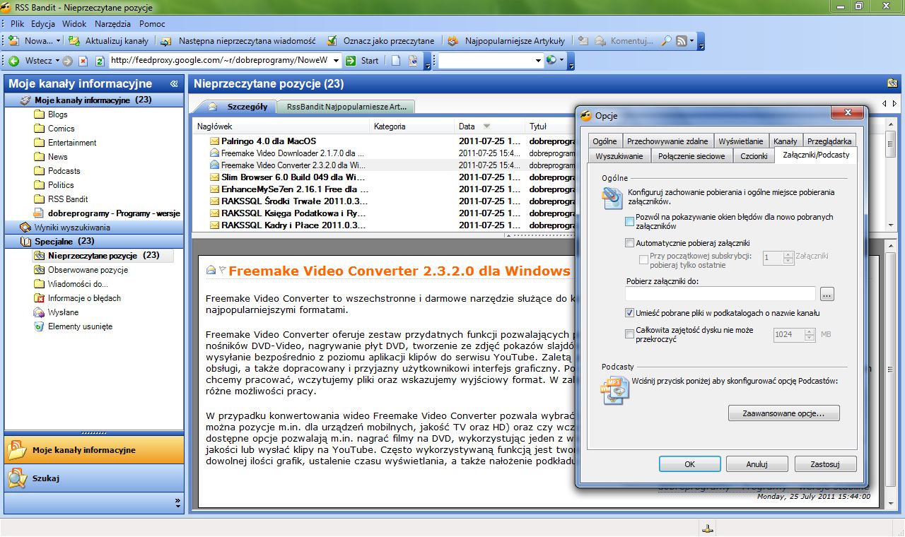The height and width of the screenshot is (537, 905).
Task: Open the Nowa... button dropdown arrow
Action: (x=59, y=41)
